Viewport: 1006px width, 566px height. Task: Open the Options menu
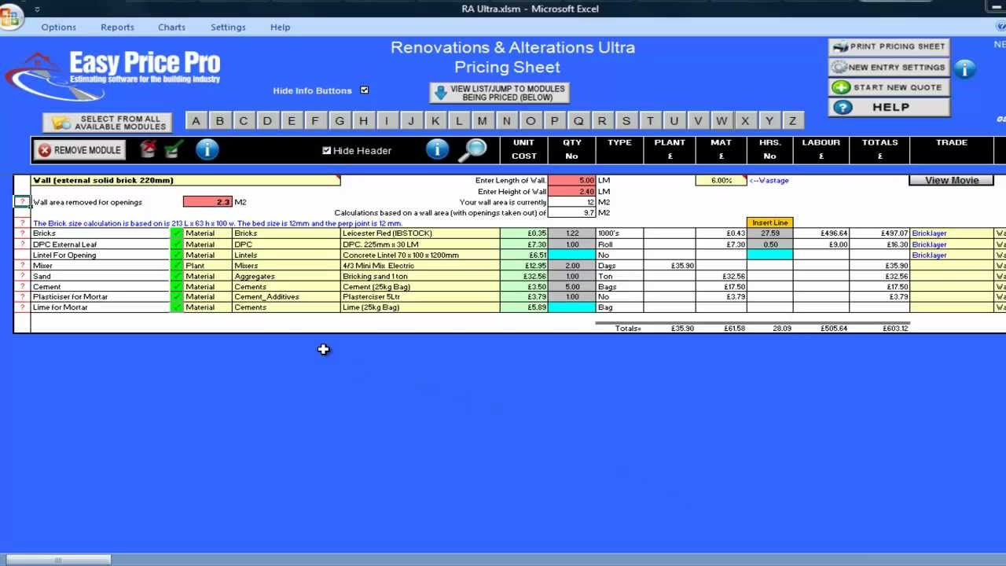tap(59, 27)
